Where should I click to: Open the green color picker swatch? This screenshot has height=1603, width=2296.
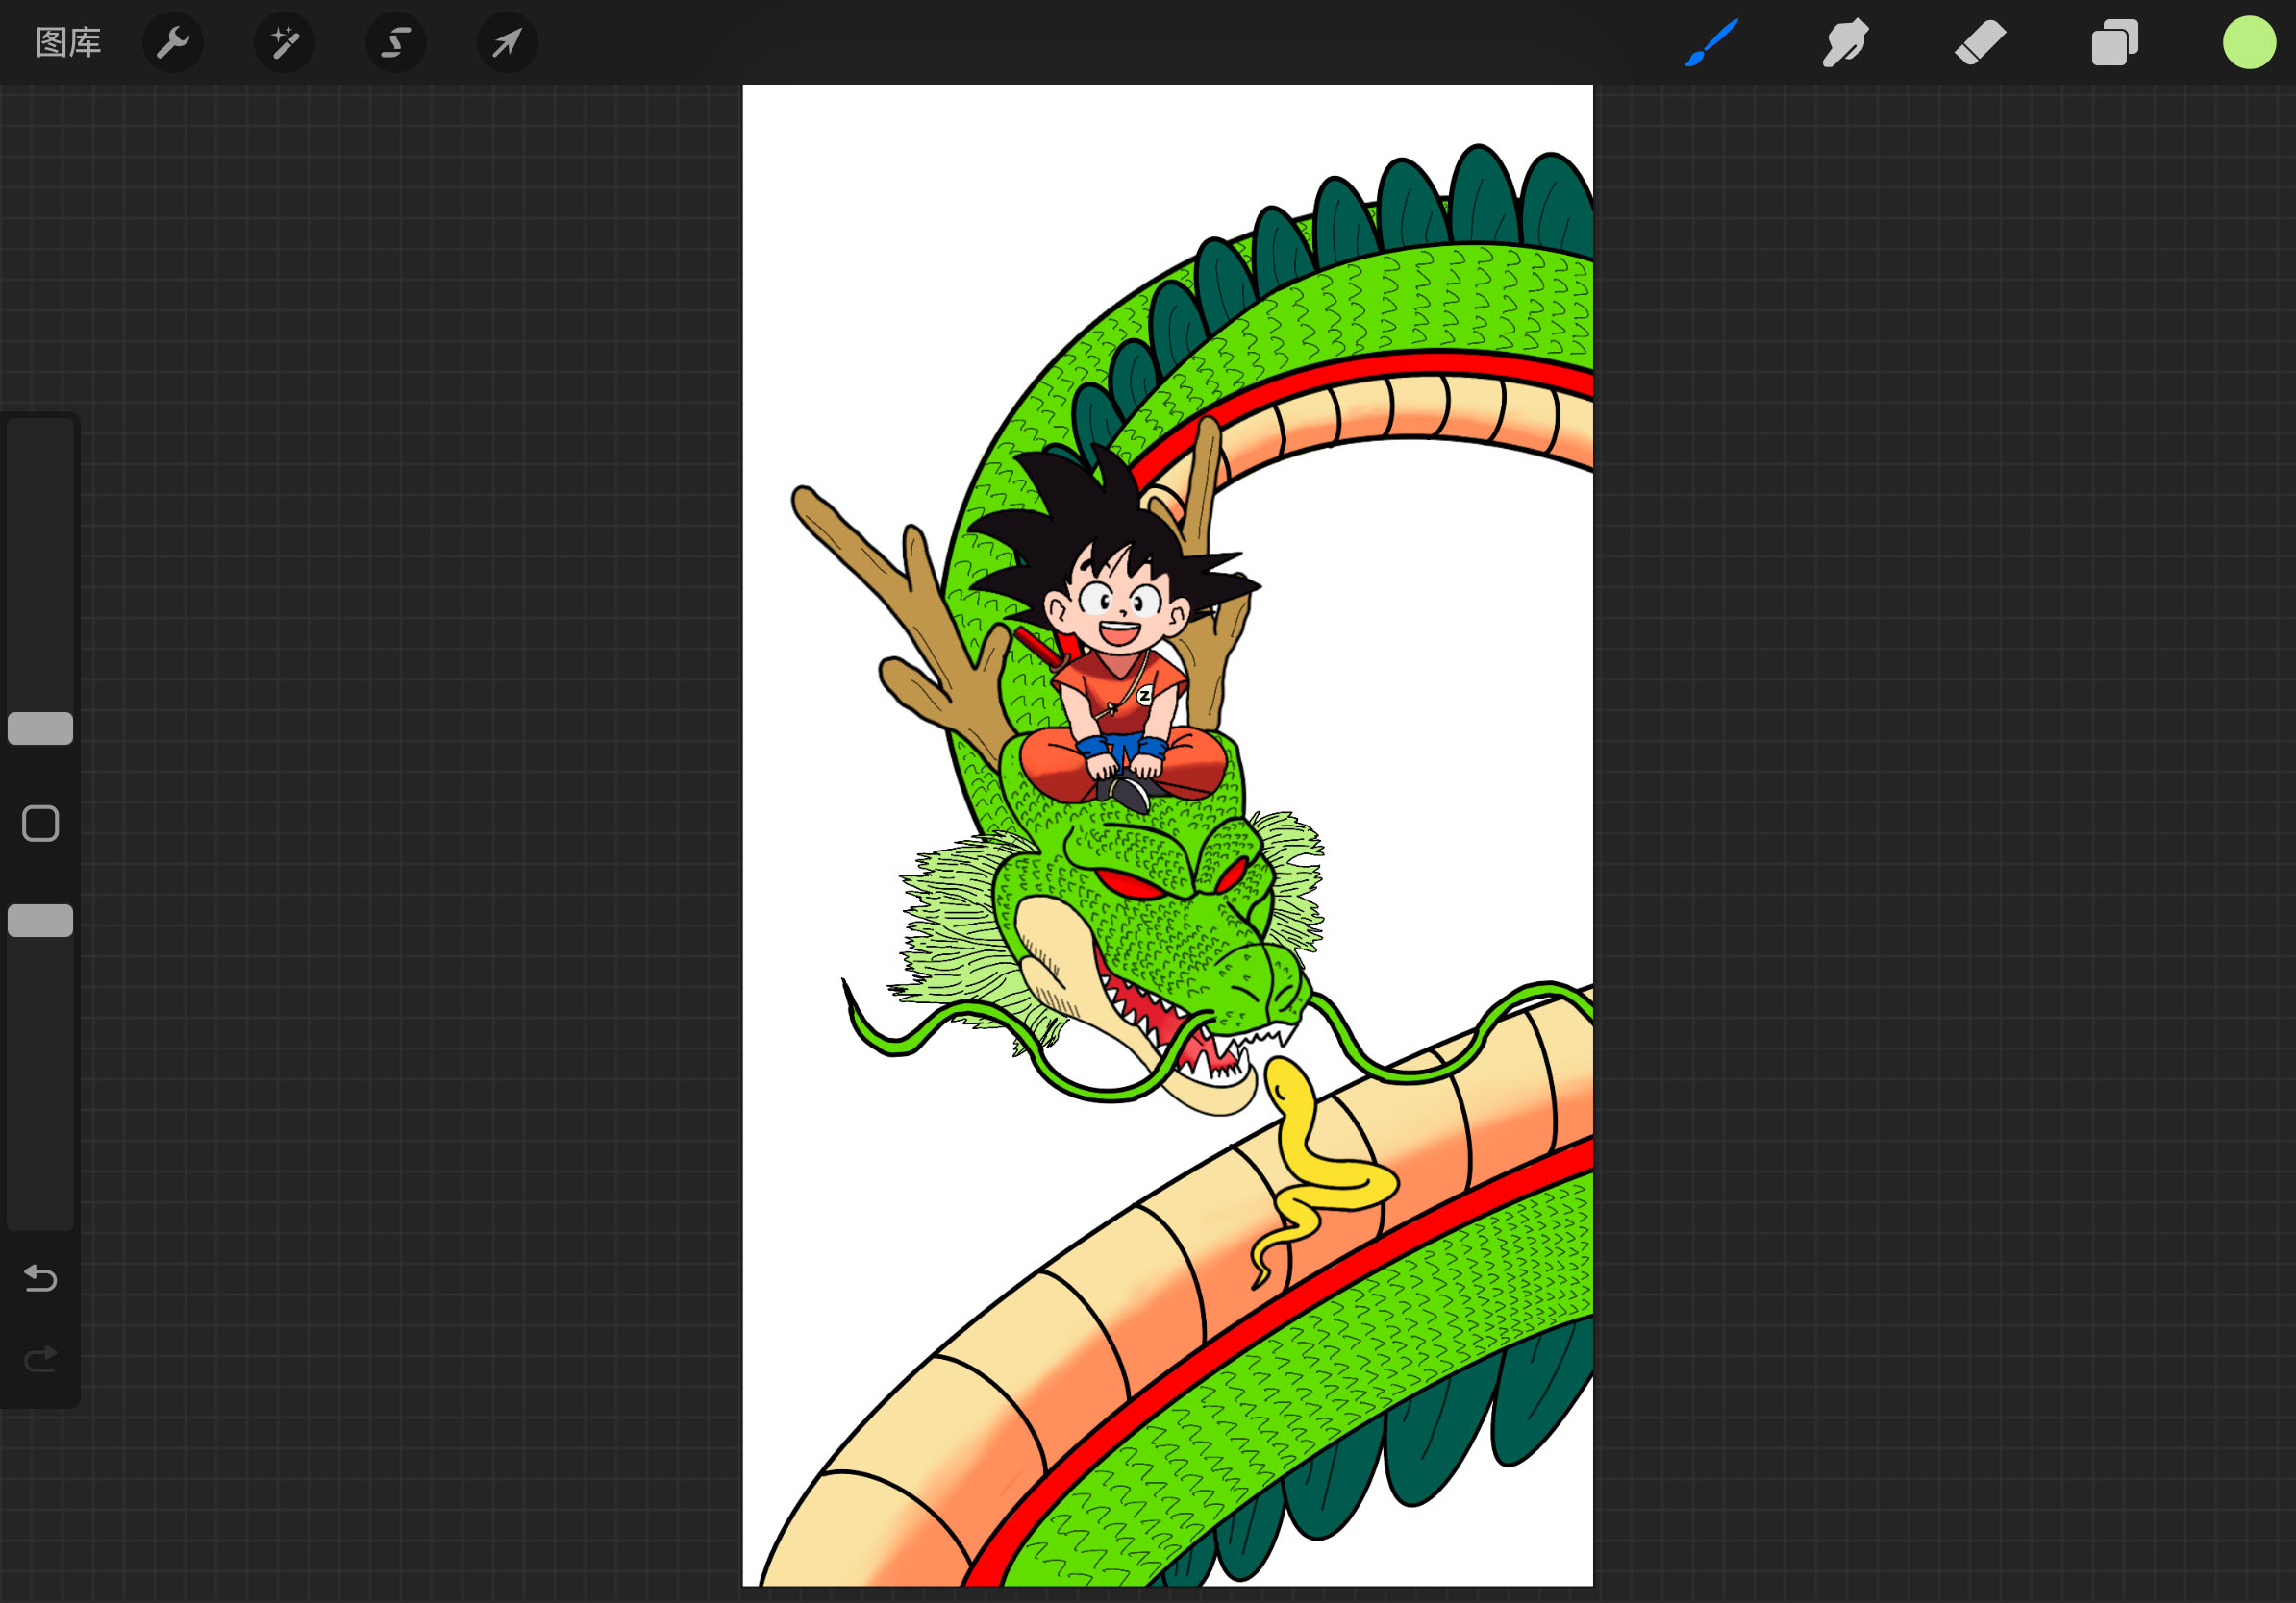click(2249, 43)
